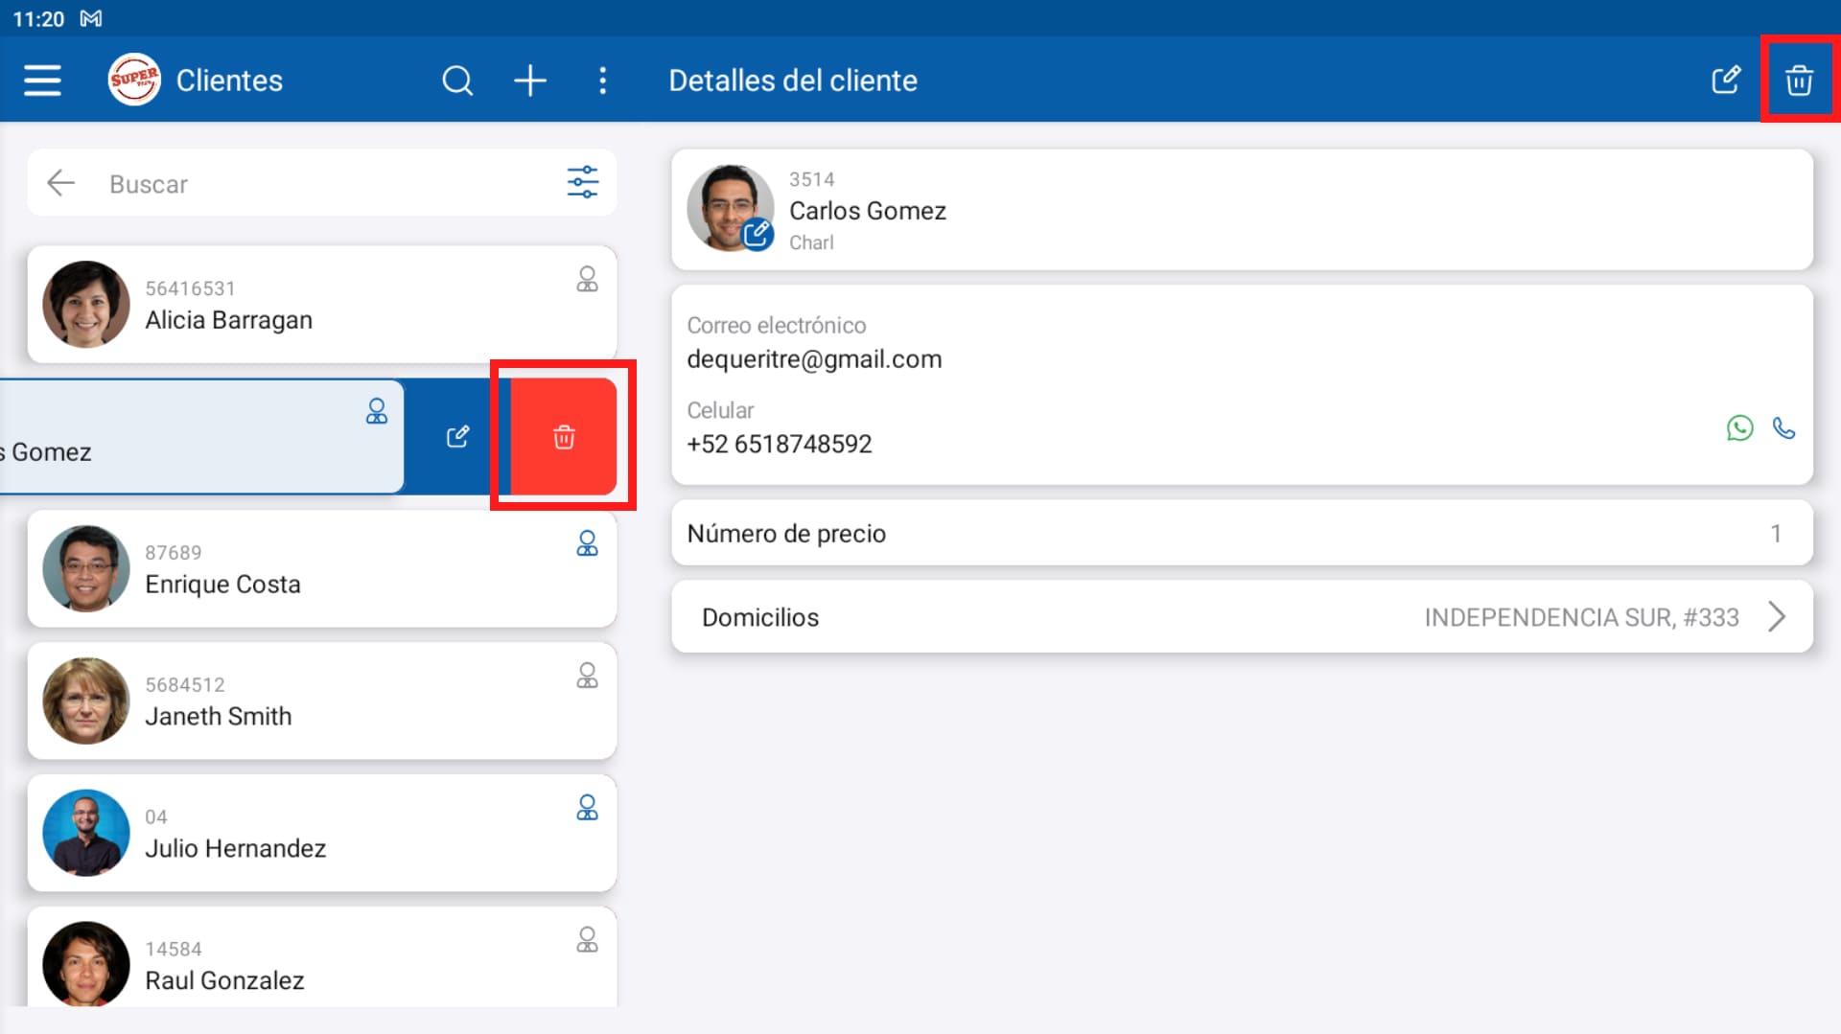
Task: Toggle the user icon on Janeth Smith
Action: point(587,676)
